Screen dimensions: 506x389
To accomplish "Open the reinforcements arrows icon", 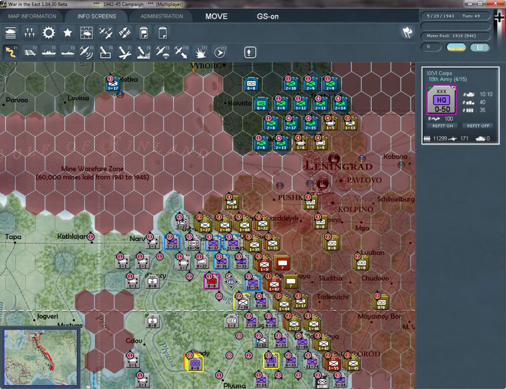I will coord(29,33).
